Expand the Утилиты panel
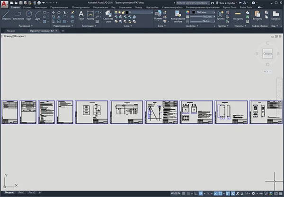This screenshot has height=197, width=284. coord(240,26)
